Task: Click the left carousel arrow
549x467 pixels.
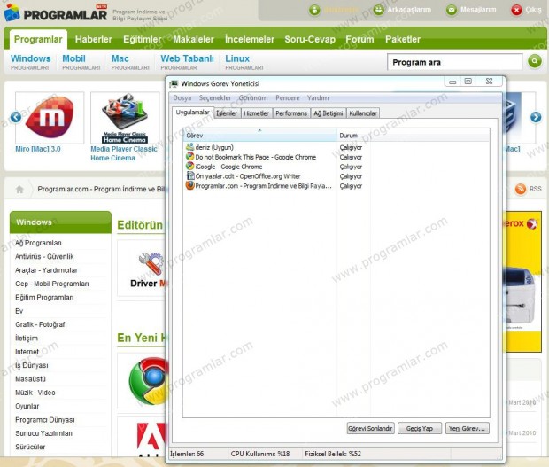Action: 16,117
